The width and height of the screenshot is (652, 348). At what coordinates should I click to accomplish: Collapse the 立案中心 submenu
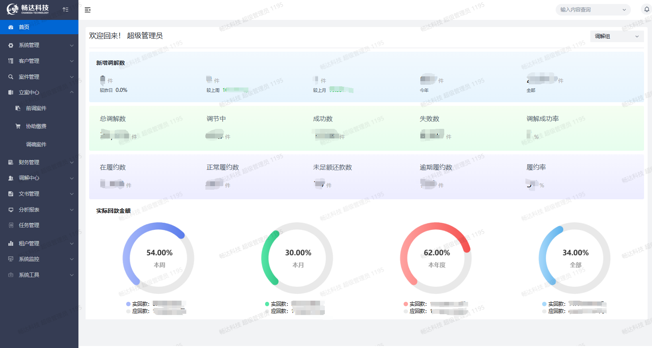tap(72, 92)
